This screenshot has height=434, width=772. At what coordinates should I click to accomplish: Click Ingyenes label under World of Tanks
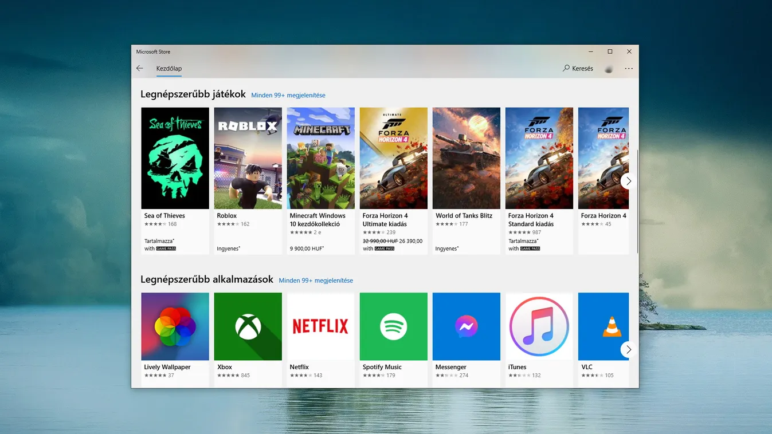pos(447,249)
